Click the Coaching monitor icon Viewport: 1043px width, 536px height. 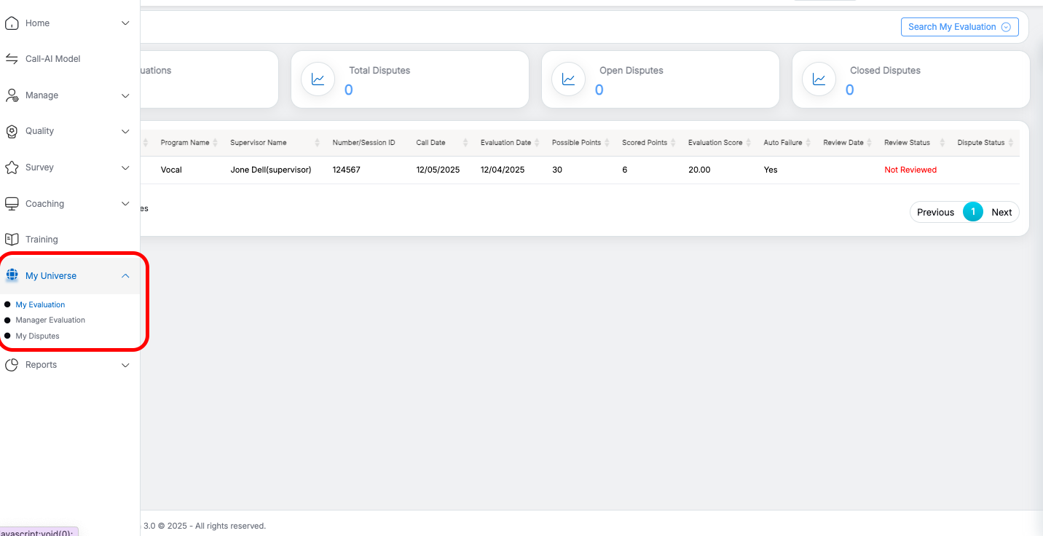(x=12, y=204)
